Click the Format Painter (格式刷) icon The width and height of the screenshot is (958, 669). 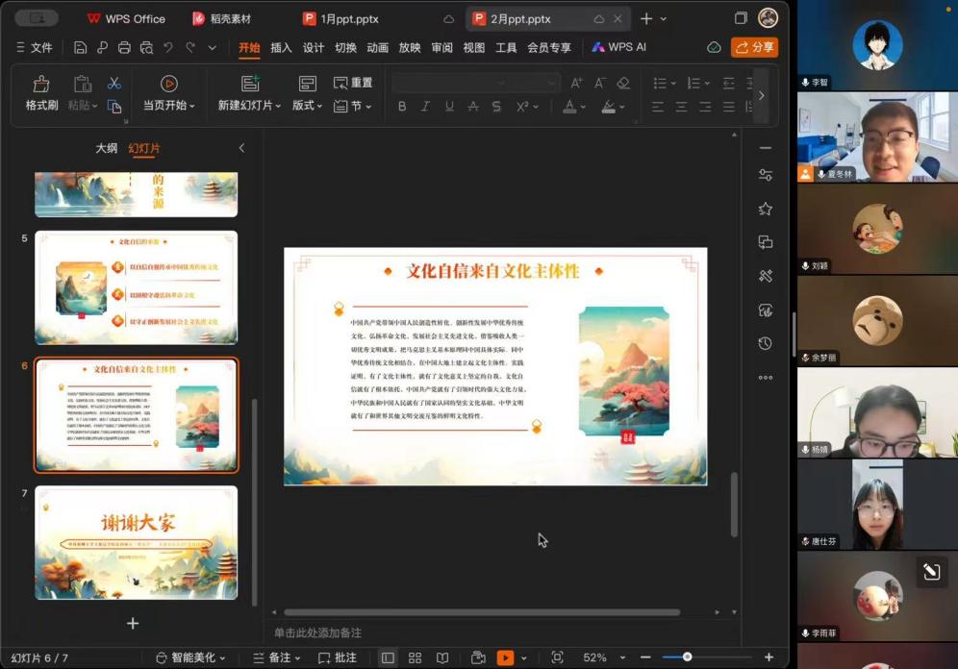[41, 85]
